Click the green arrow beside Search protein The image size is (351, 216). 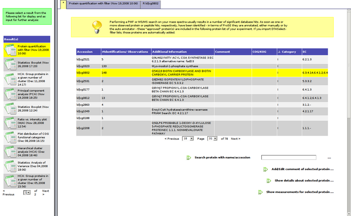pos(188,158)
